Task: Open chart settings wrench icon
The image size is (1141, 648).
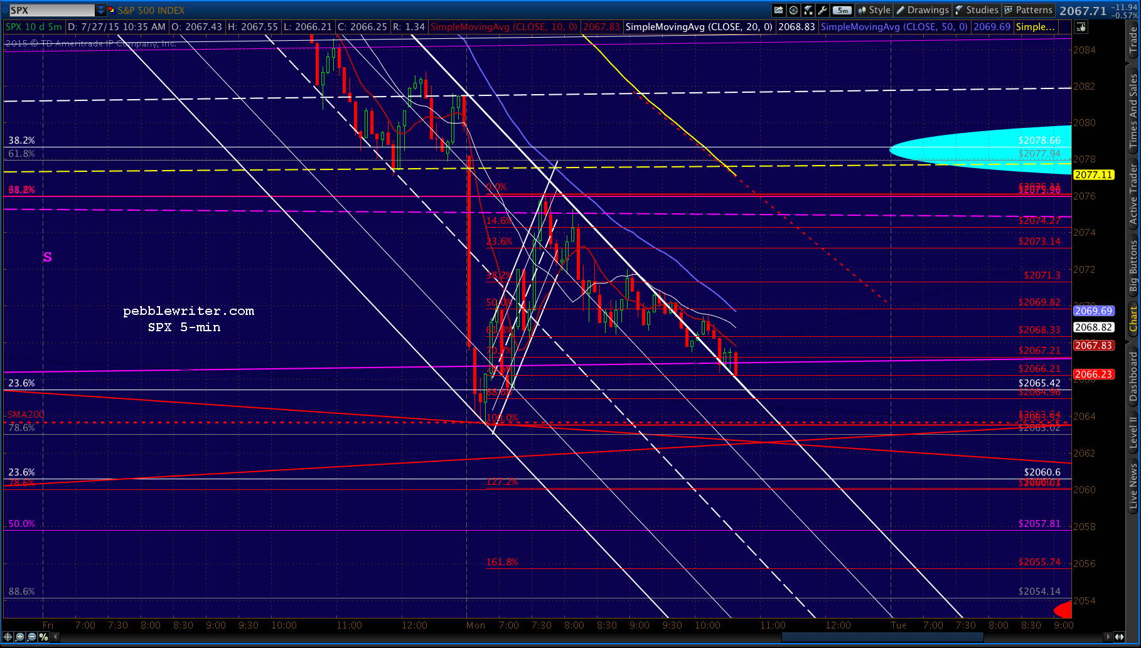Action: pyautogui.click(x=822, y=10)
